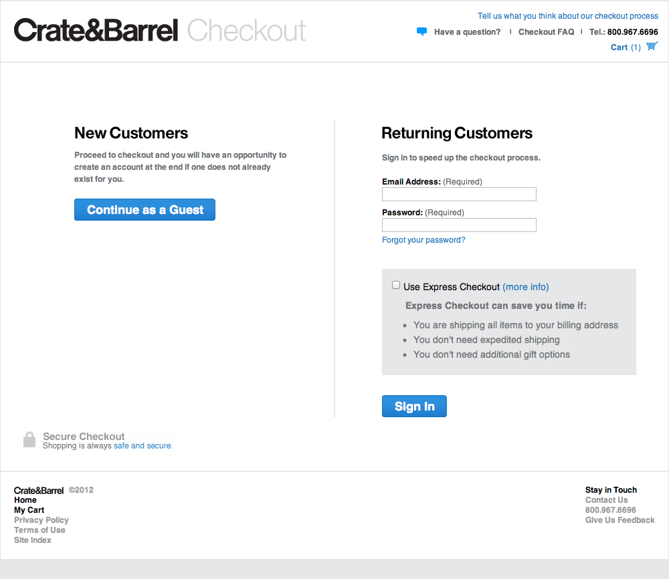Open the Privacy Policy page
Image resolution: width=669 pixels, height=579 pixels.
point(41,519)
